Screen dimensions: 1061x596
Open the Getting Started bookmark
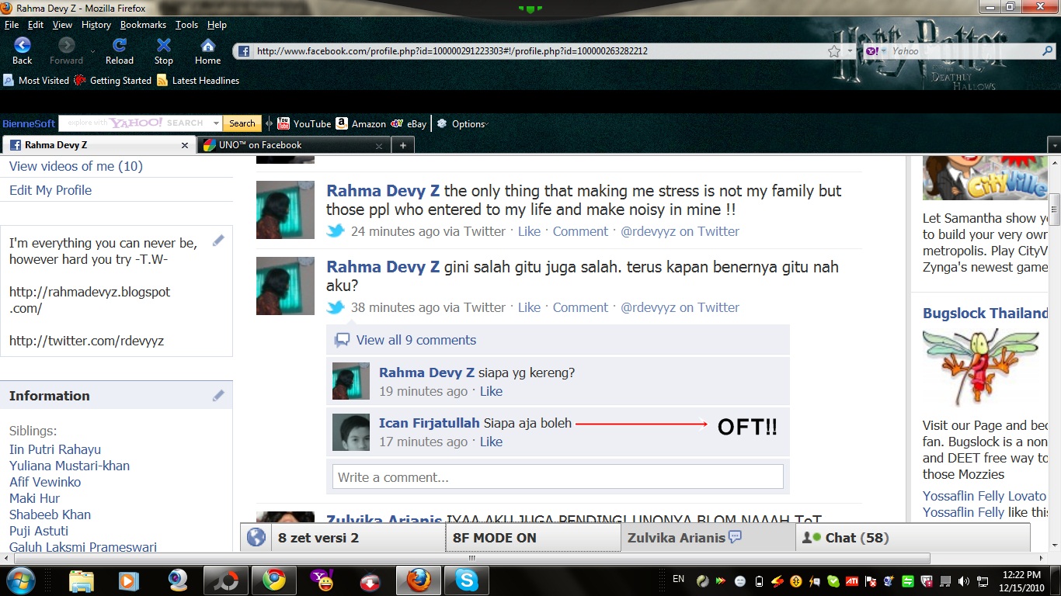click(113, 80)
